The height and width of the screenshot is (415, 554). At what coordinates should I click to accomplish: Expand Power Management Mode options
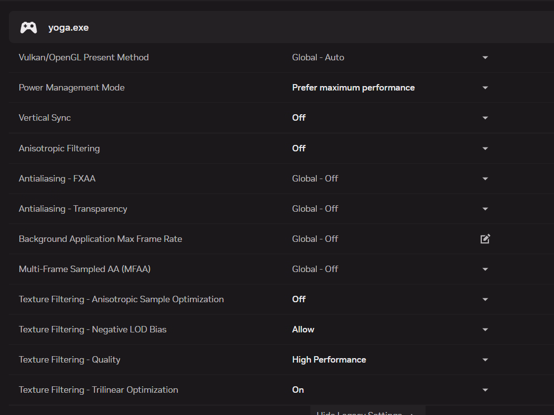pyautogui.click(x=485, y=88)
